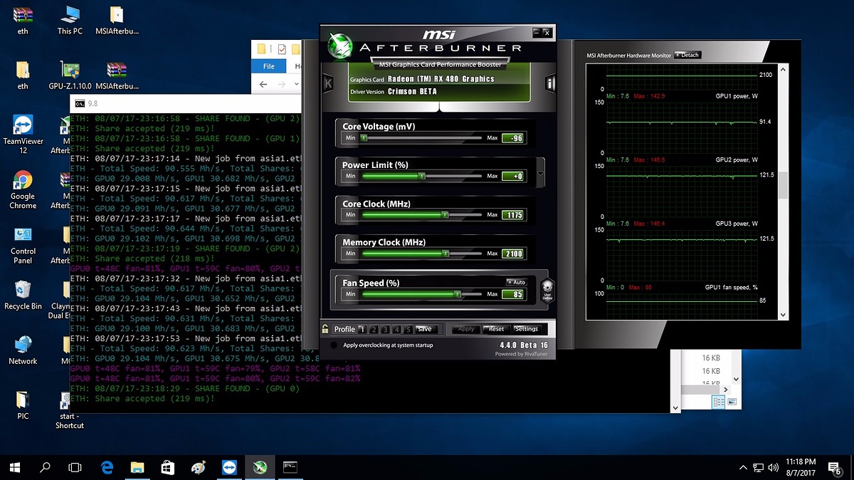The image size is (854, 480).
Task: Expand the Power Limit side arrow
Action: pyautogui.click(x=540, y=174)
